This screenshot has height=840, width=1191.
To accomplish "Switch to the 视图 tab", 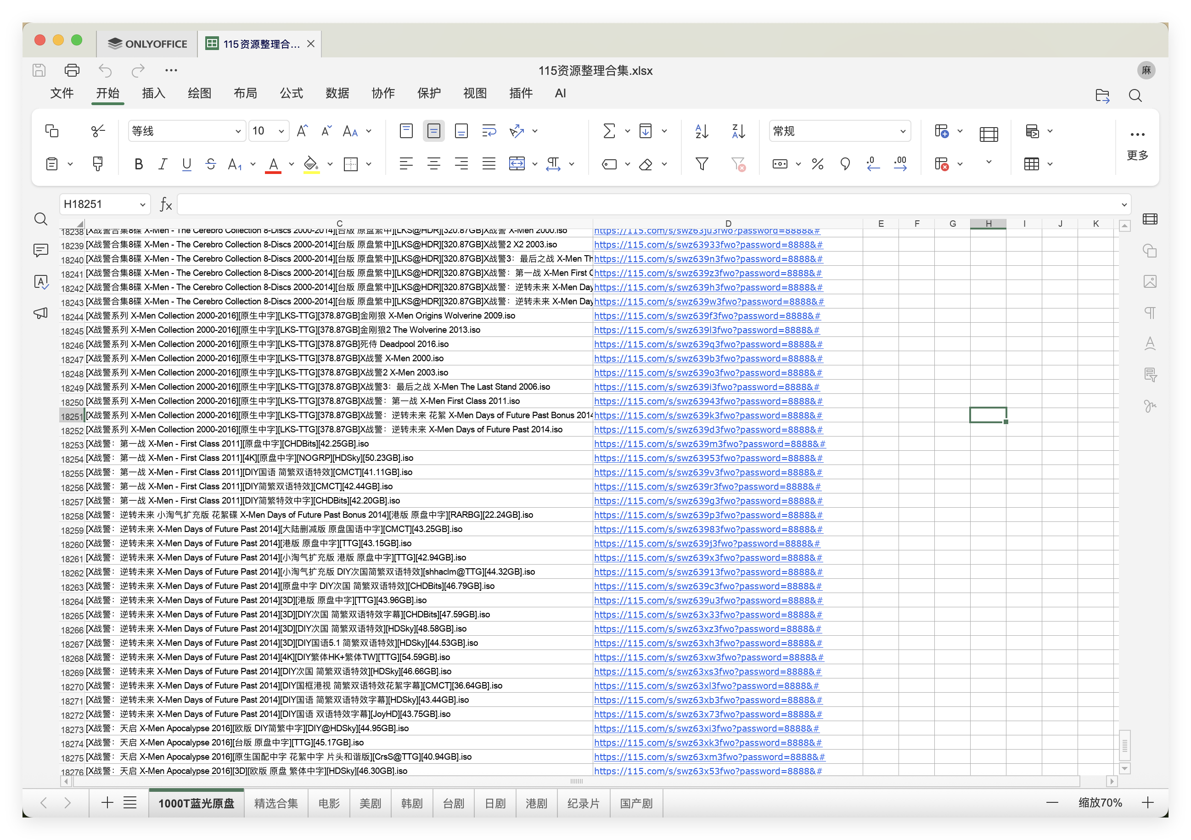I will click(475, 93).
